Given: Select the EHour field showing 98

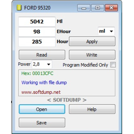Looking at the screenshot, I should (x=37, y=32).
